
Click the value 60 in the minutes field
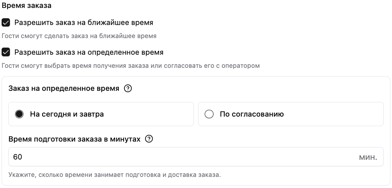17,157
